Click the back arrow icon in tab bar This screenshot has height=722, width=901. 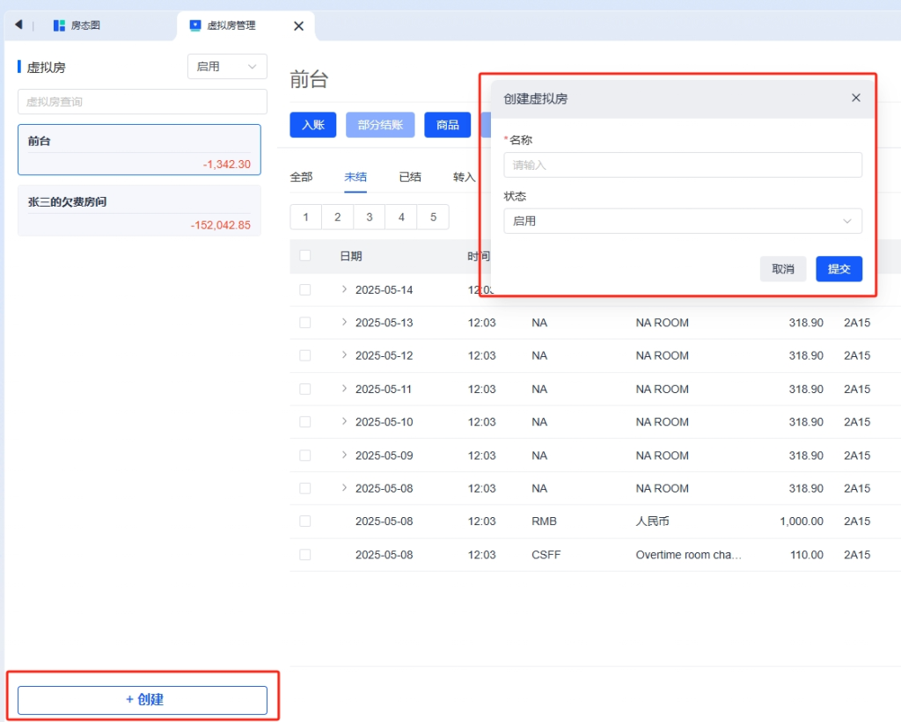point(18,25)
